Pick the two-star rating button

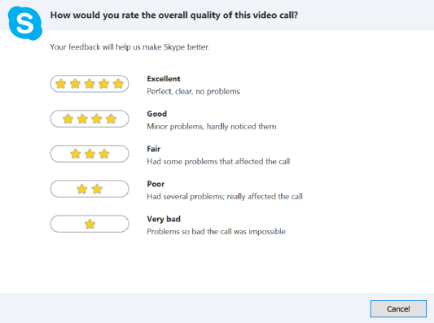point(90,189)
